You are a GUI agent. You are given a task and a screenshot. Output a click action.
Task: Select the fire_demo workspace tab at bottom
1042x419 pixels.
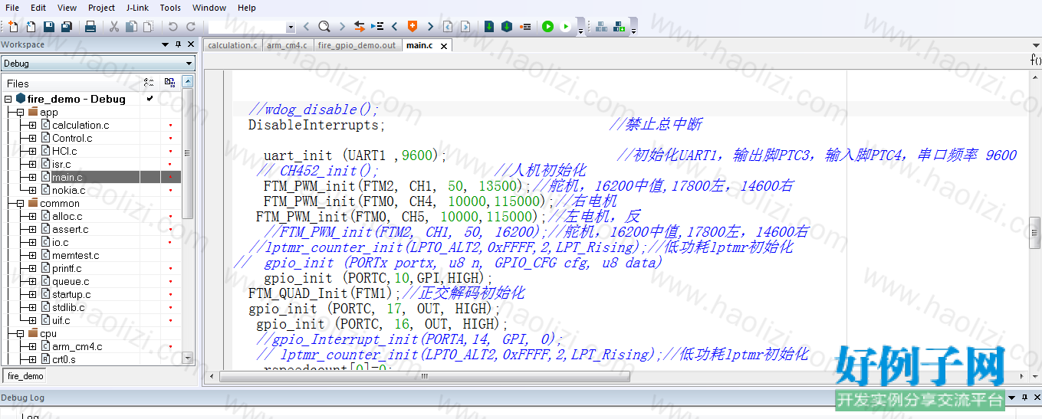(x=25, y=376)
